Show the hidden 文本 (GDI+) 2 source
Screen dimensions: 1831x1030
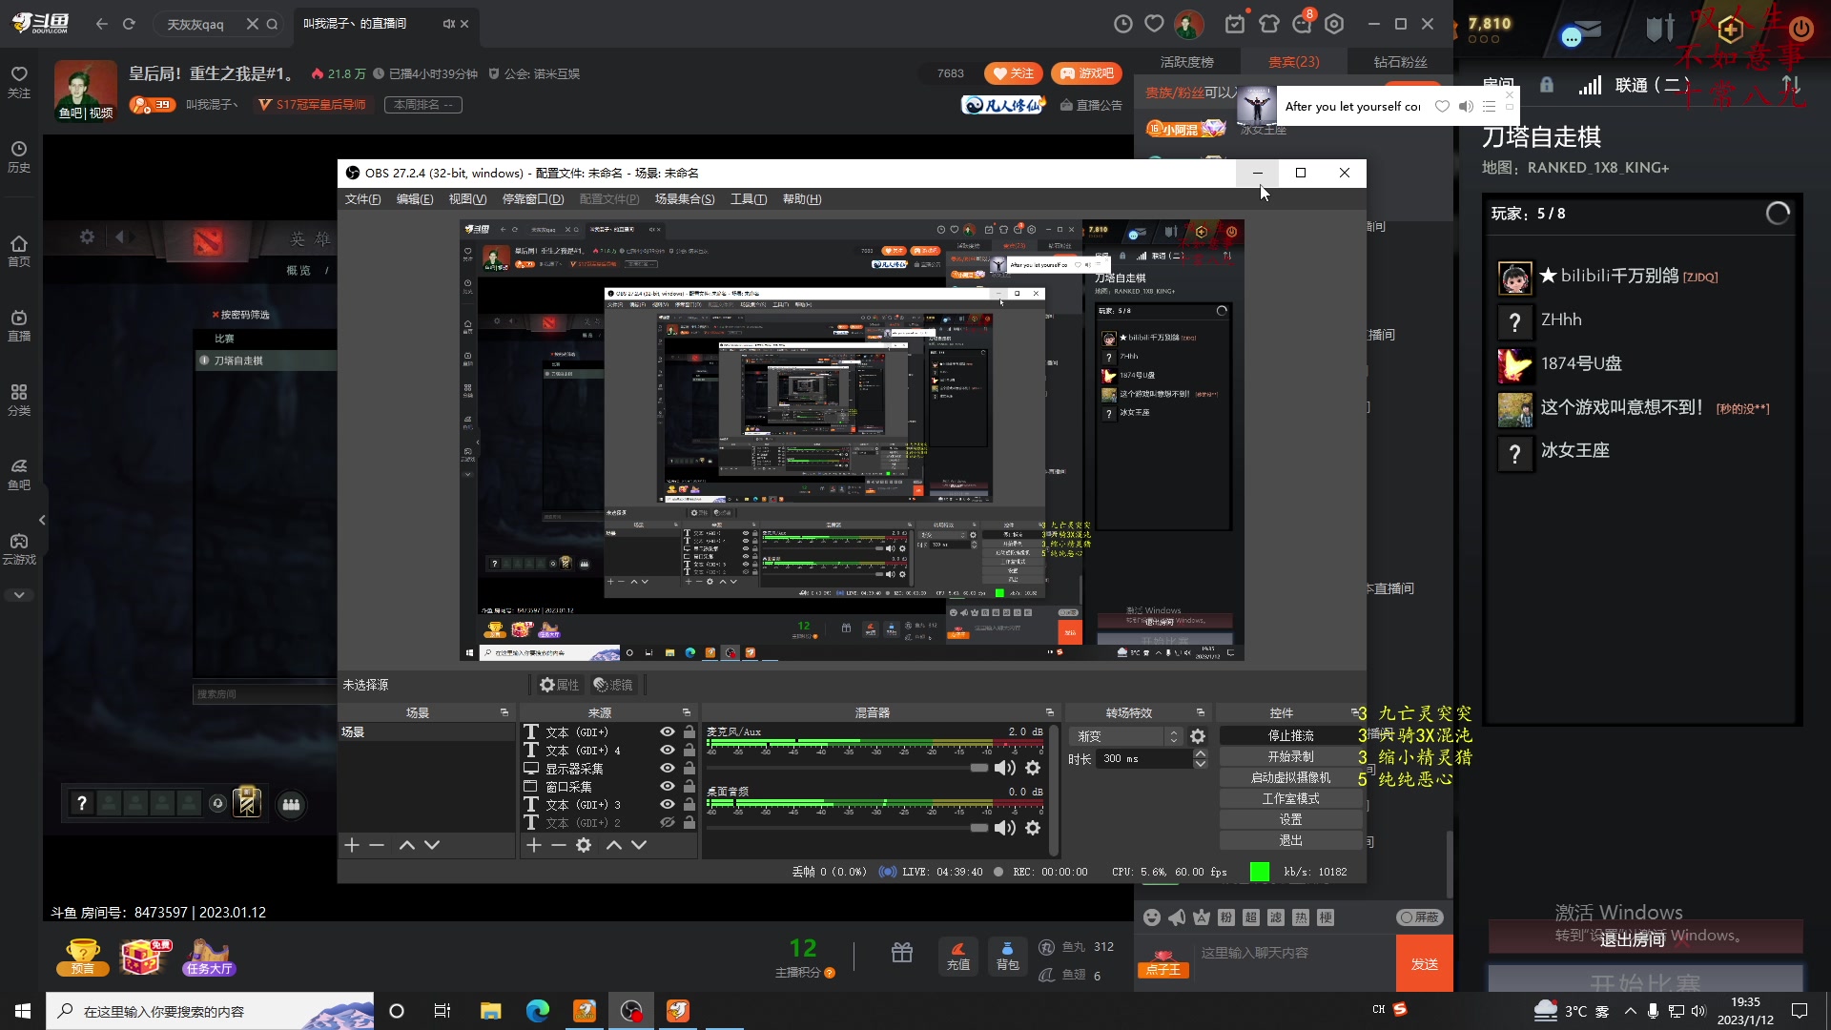point(668,822)
